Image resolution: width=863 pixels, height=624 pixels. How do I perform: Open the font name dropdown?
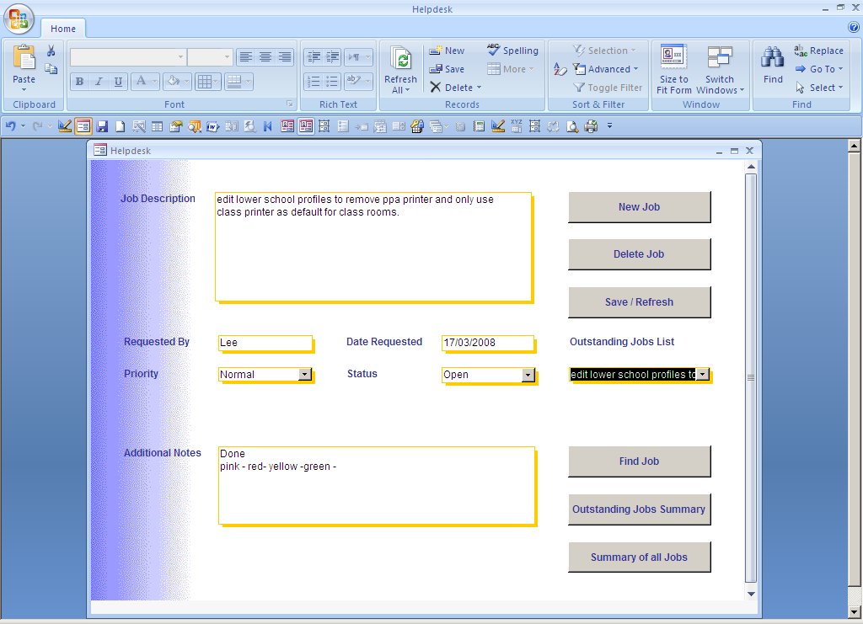click(x=180, y=57)
